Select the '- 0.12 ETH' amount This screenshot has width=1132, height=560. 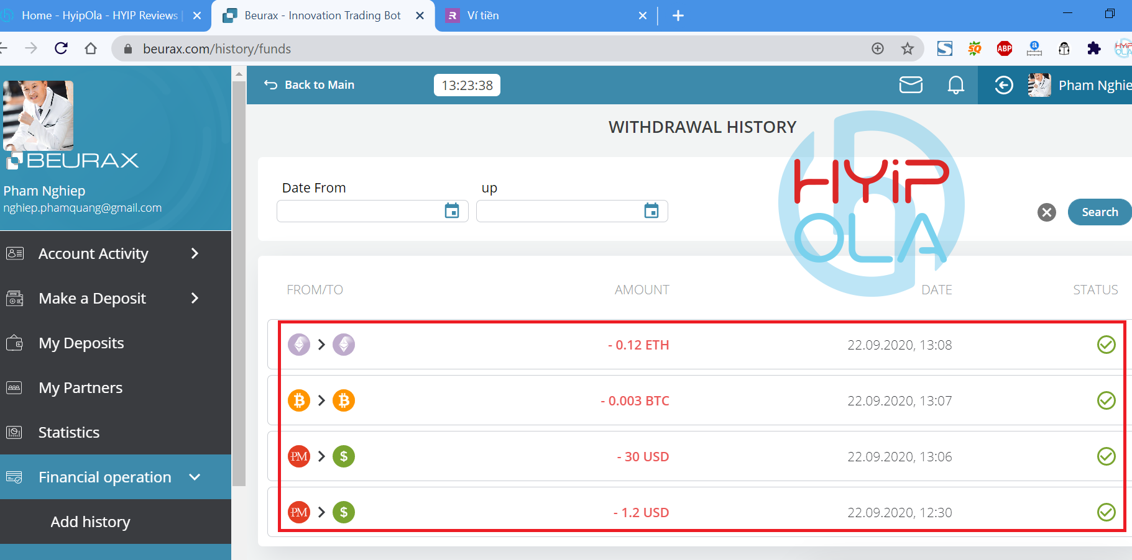(638, 345)
